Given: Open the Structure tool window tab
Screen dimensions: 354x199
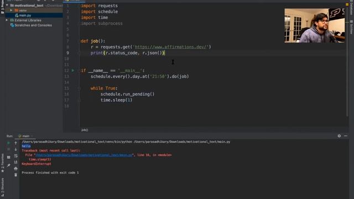Looking at the screenshot, I should [x=3, y=187].
